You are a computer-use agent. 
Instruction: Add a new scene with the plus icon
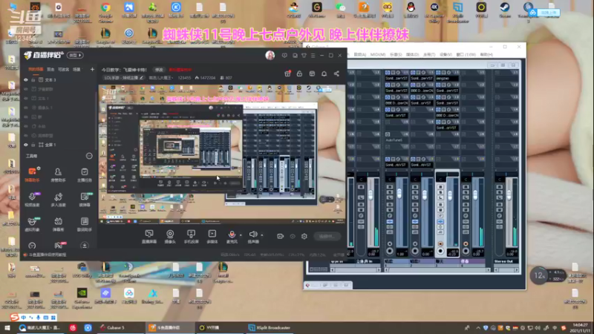pyautogui.click(x=92, y=69)
